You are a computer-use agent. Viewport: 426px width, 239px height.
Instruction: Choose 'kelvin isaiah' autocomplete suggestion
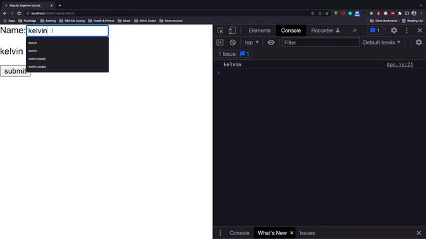click(67, 58)
